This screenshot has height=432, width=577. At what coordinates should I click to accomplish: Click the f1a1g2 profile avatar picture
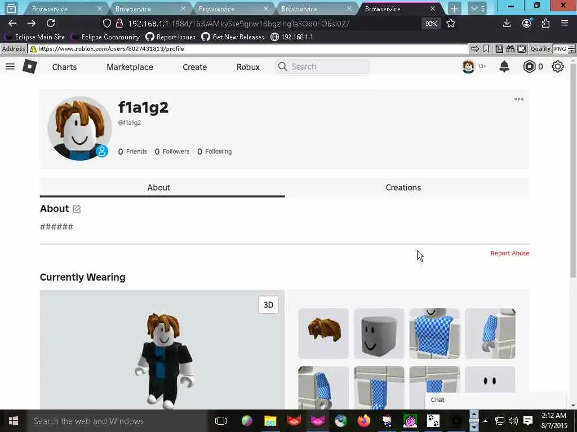pos(79,129)
